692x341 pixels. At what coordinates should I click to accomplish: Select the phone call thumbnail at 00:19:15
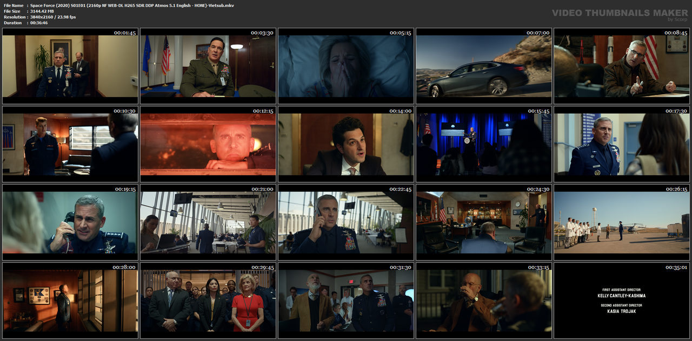(x=70, y=222)
